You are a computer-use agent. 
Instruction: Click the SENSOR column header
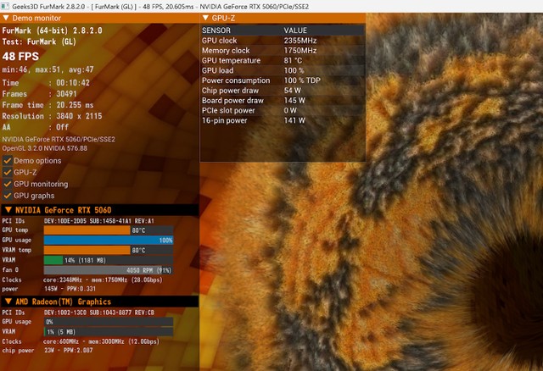click(x=216, y=30)
